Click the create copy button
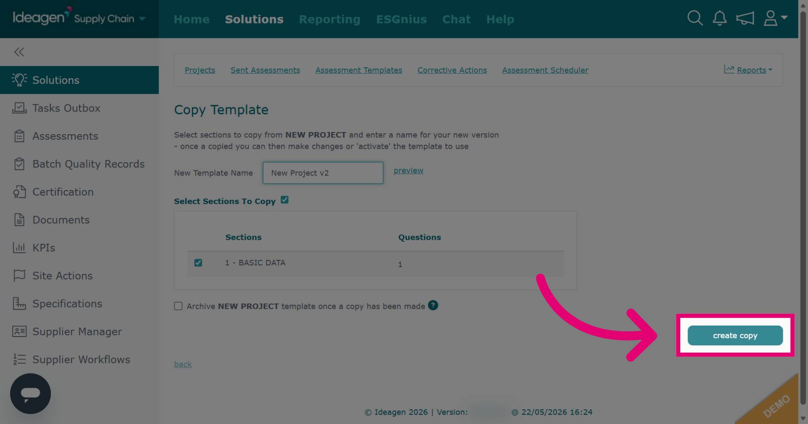This screenshot has width=808, height=424. [x=735, y=335]
